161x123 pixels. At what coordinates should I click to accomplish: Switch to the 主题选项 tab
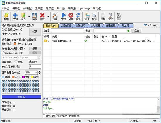click(81, 25)
